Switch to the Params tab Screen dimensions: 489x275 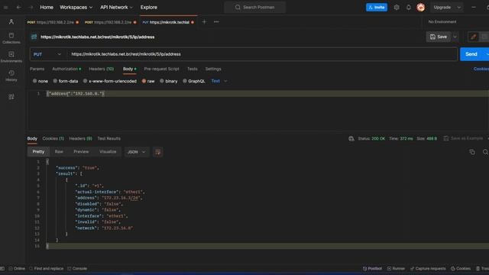coord(37,69)
